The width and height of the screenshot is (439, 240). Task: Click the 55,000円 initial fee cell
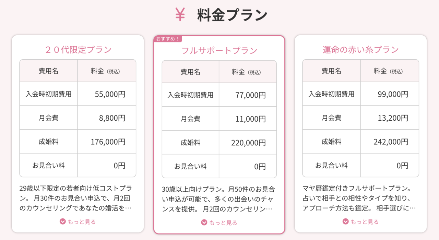point(107,94)
